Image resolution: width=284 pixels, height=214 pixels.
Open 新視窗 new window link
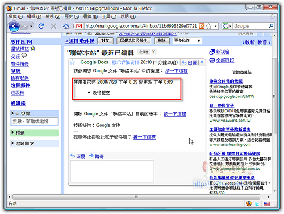(x=223, y=52)
